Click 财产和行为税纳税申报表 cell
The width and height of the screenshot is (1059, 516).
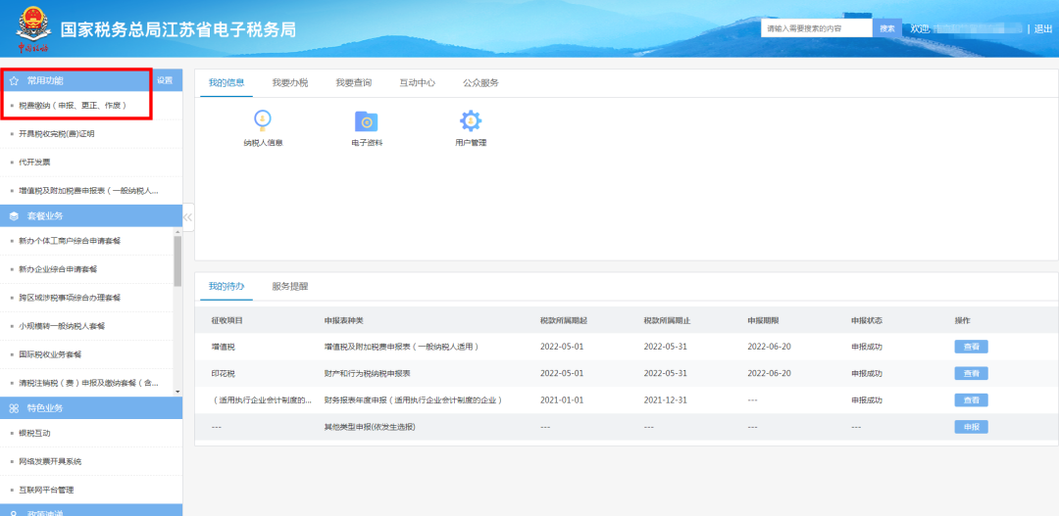tap(368, 373)
